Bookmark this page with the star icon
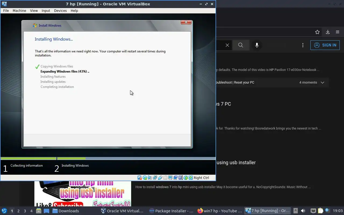This screenshot has width=344, height=215. [317, 32]
